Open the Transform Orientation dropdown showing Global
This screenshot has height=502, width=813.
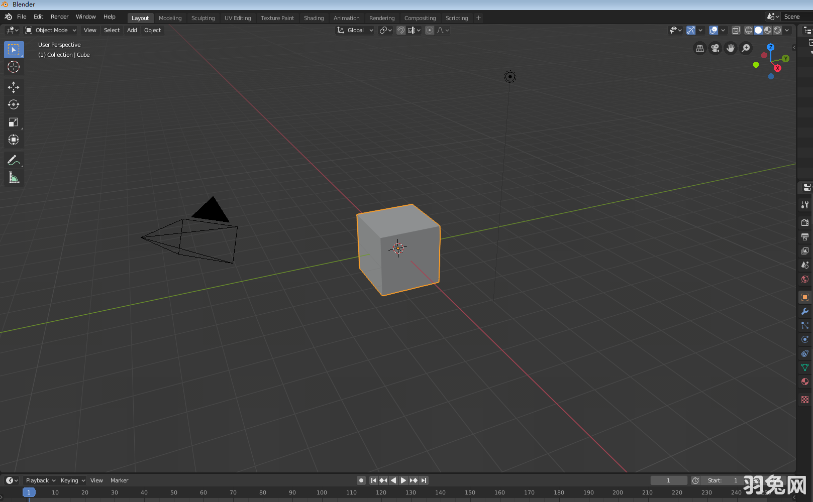(x=355, y=30)
